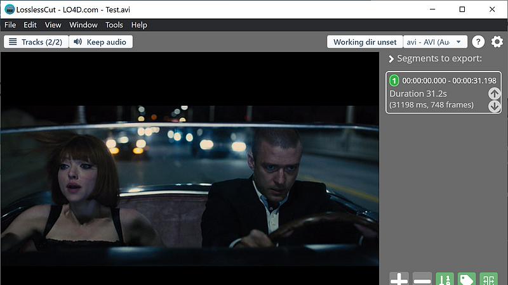The width and height of the screenshot is (508, 285).
Task: Maximize the LosslessCut window
Action: pyautogui.click(x=462, y=9)
